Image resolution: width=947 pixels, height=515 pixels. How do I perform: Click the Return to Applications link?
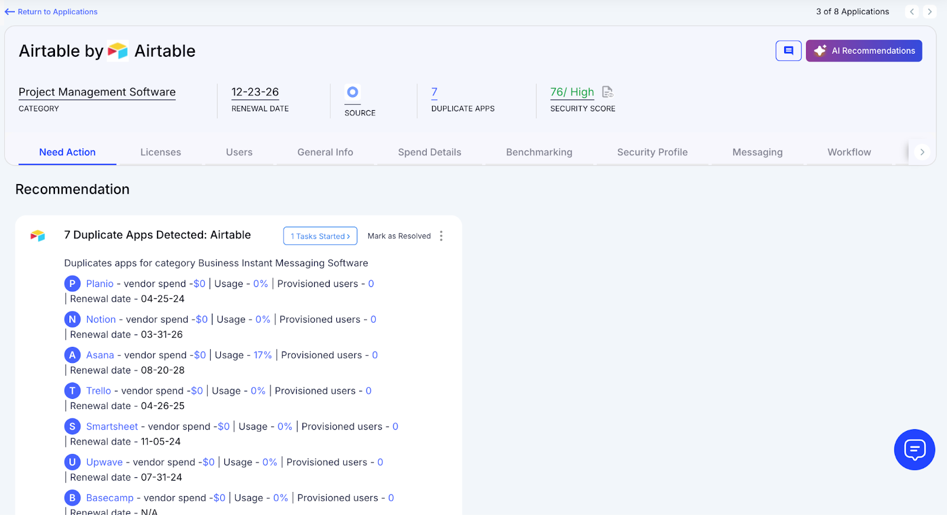tap(57, 12)
